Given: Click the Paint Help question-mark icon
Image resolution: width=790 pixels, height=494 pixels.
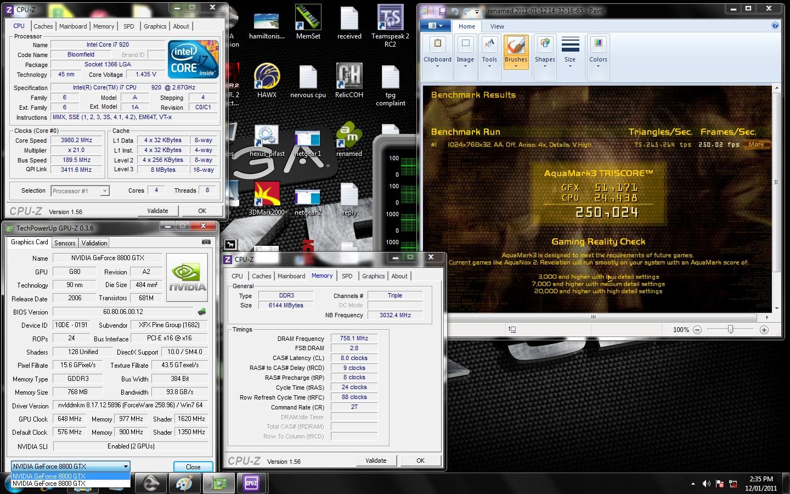Looking at the screenshot, I should (775, 26).
